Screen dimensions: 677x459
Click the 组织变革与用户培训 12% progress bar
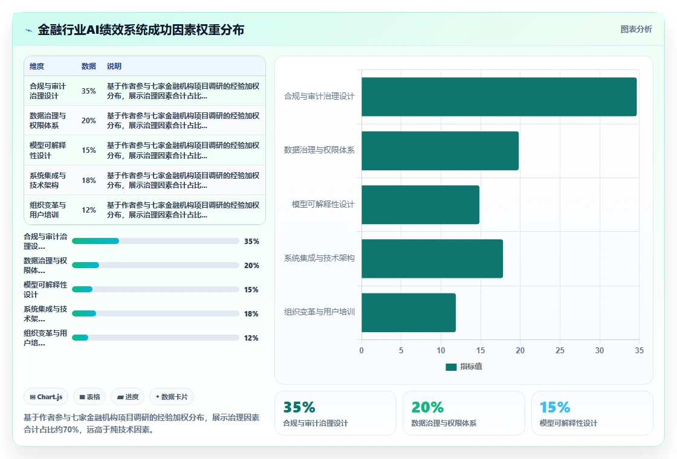[x=155, y=338]
